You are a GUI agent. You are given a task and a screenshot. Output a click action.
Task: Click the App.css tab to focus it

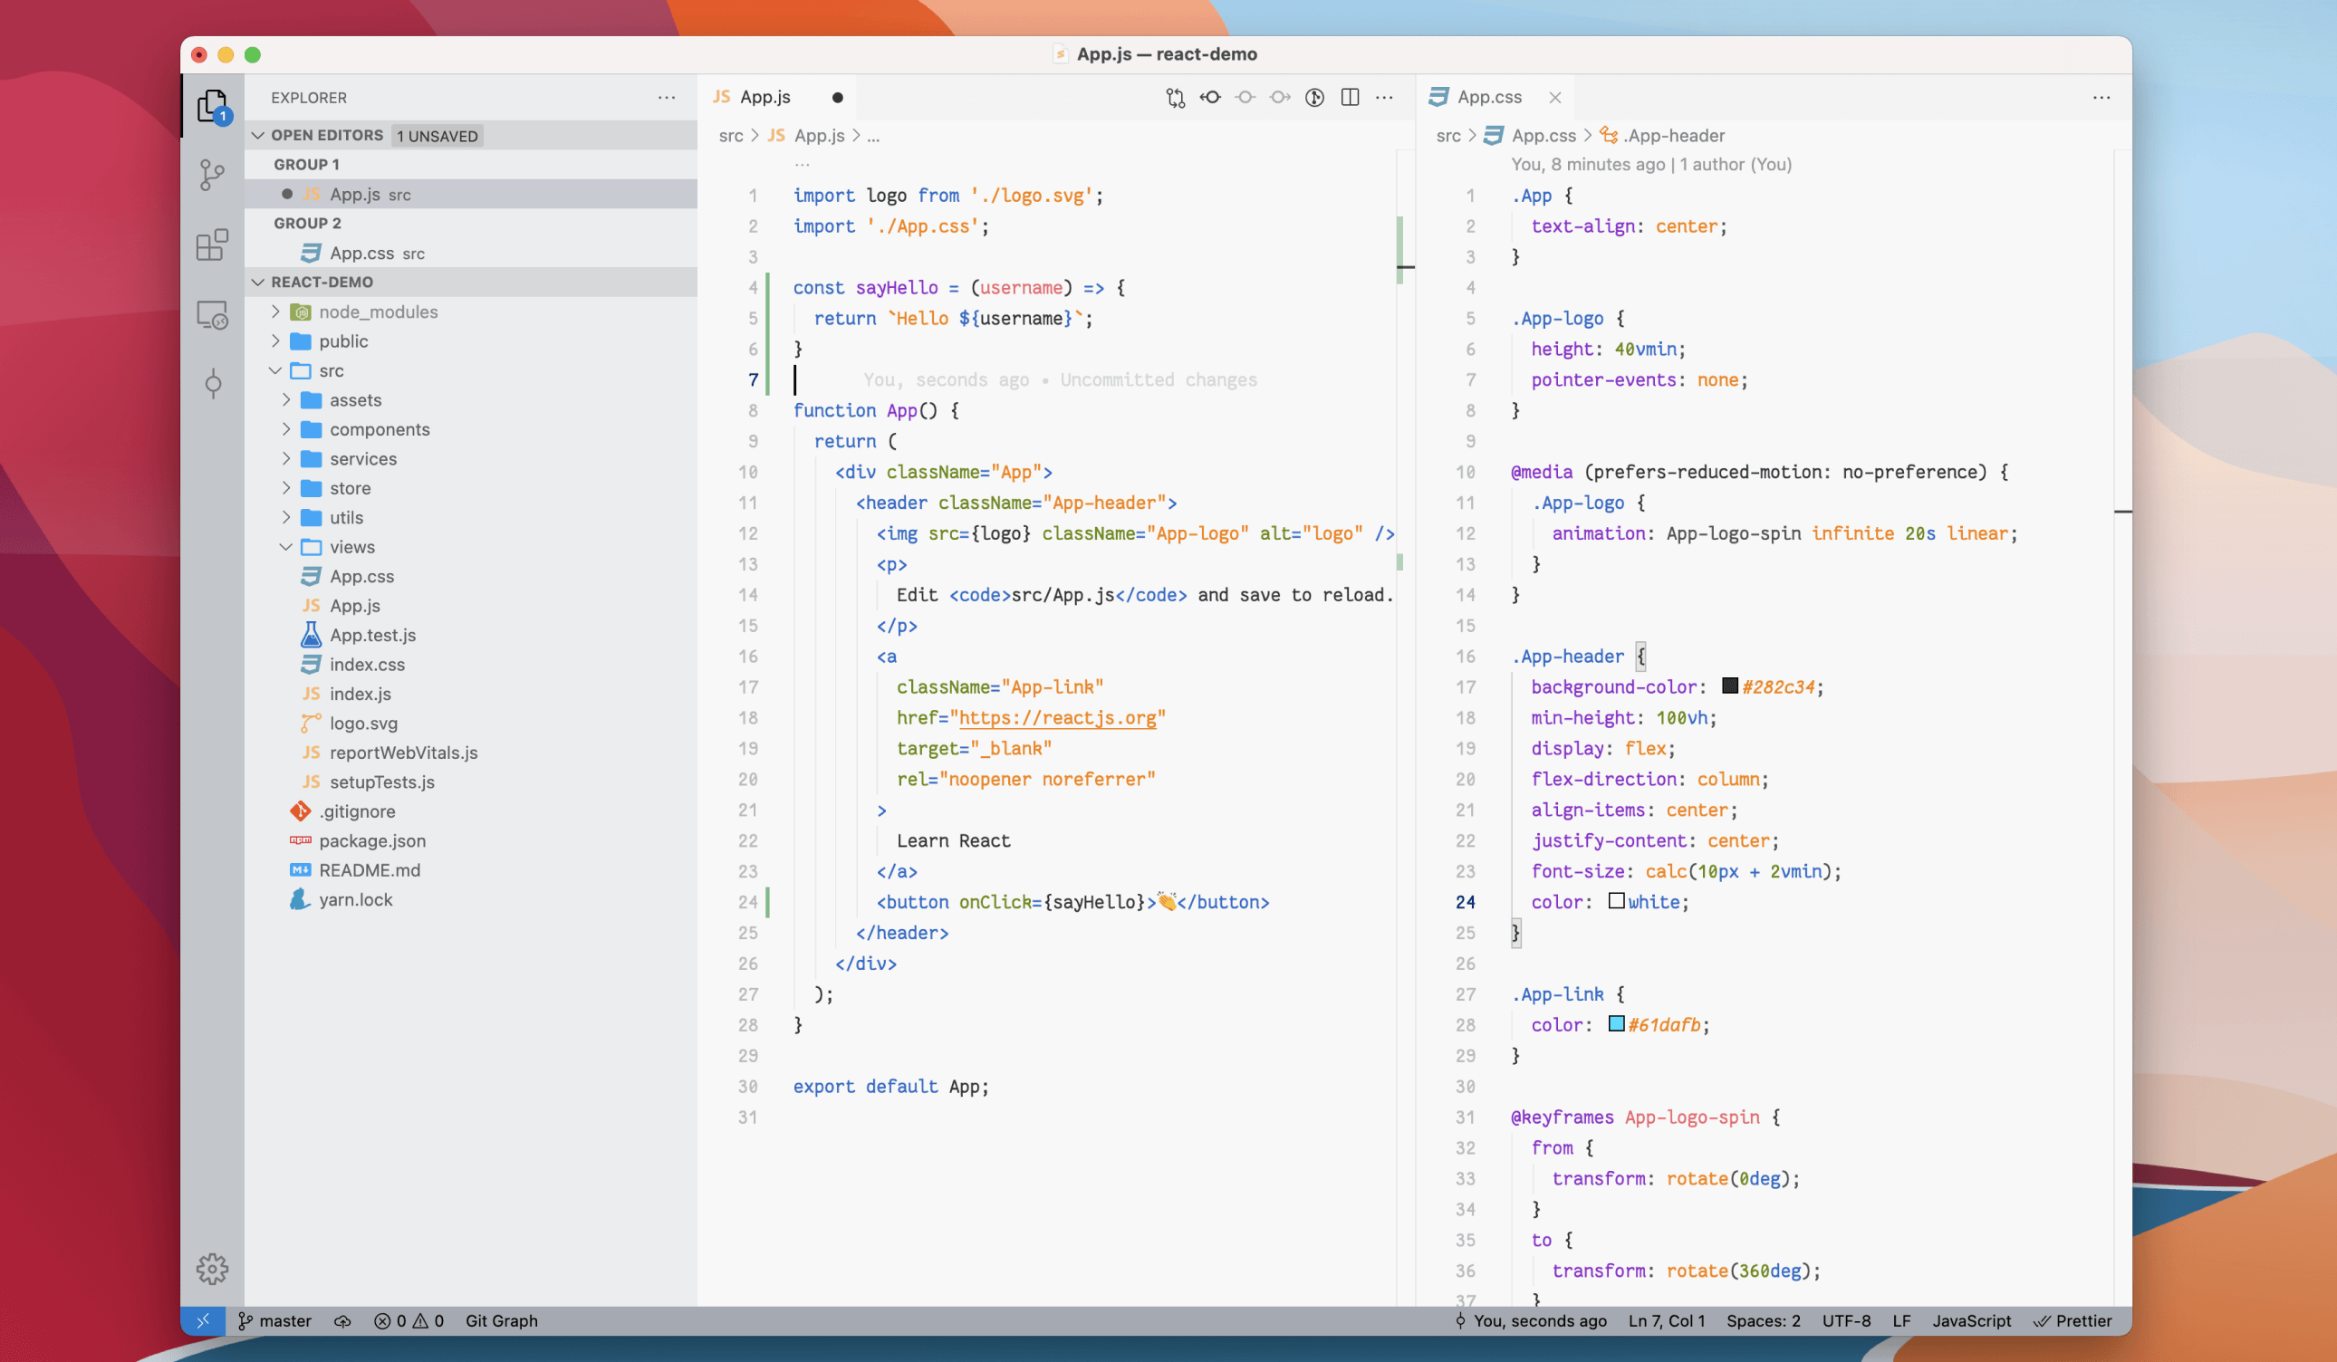pos(1487,96)
